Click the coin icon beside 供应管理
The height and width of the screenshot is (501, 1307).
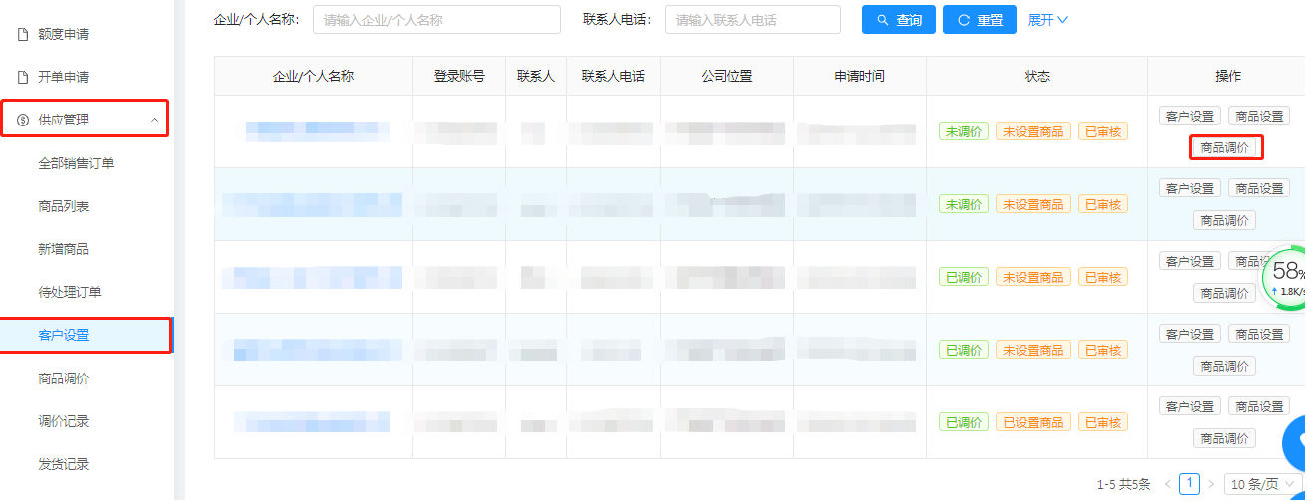22,120
